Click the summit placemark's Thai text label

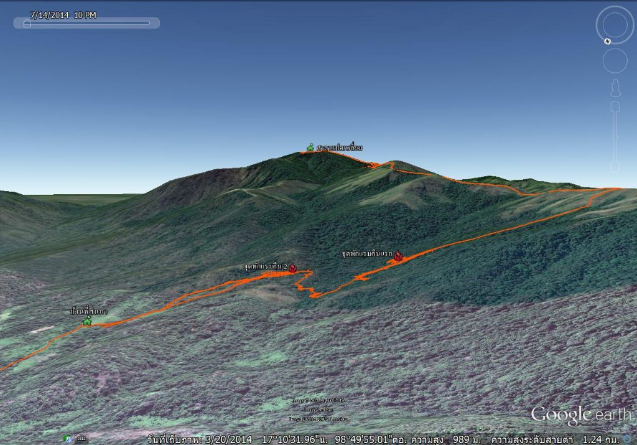pos(339,148)
